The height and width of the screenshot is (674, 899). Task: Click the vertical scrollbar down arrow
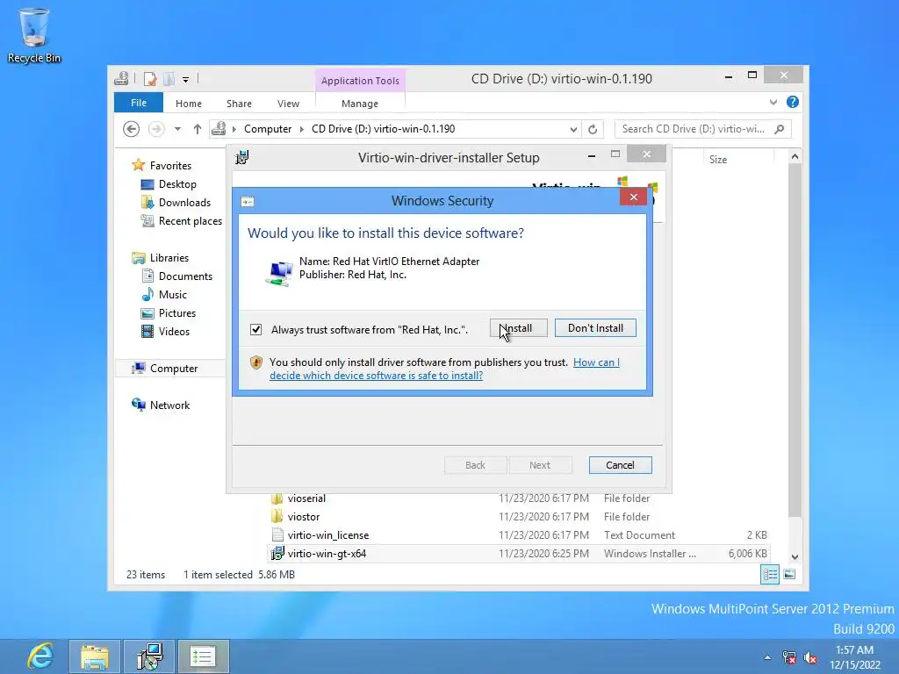pyautogui.click(x=795, y=557)
